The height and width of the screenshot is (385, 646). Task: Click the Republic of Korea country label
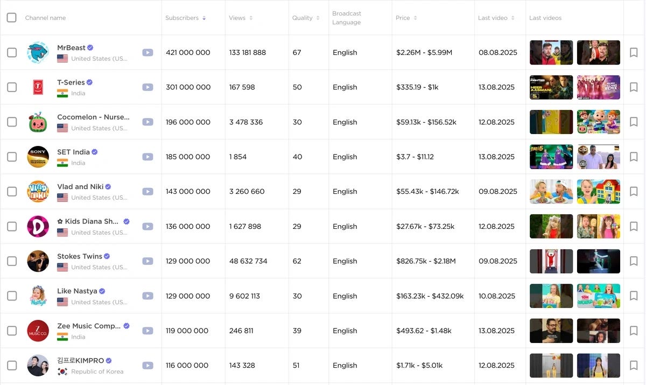97,372
